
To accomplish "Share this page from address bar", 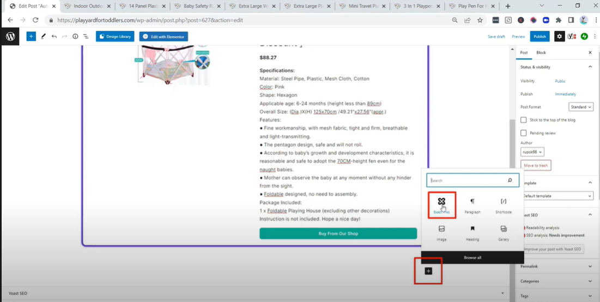I will click(x=467, y=20).
